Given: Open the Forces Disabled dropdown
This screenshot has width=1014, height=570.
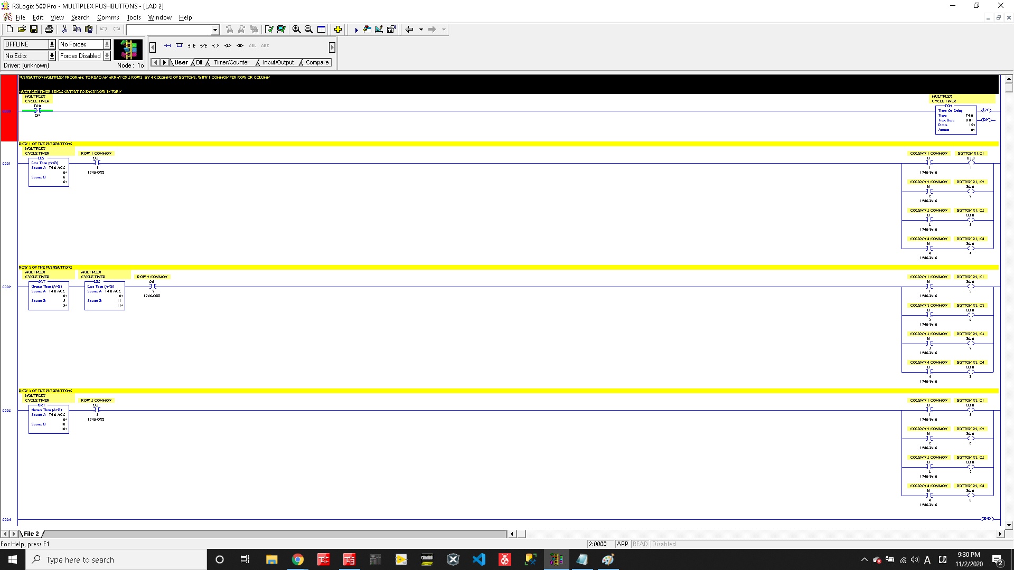Looking at the screenshot, I should (x=107, y=56).
